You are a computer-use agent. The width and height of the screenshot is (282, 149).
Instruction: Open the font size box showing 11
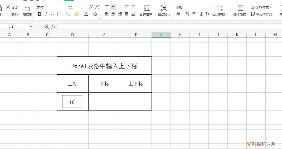77,7
